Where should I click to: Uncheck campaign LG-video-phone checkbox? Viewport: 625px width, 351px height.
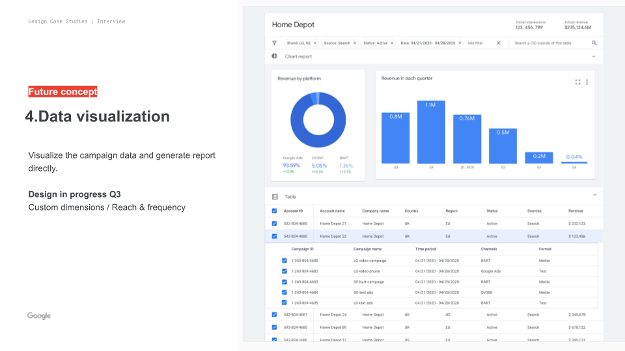(285, 271)
